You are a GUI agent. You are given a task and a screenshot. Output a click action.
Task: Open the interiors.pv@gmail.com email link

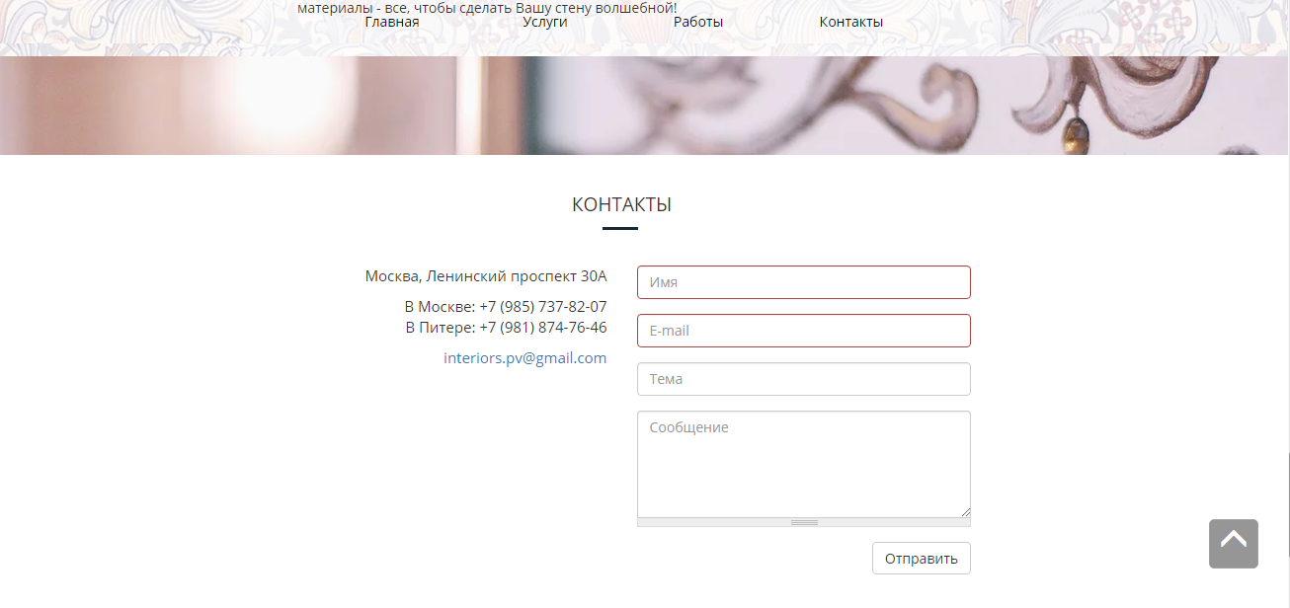(524, 358)
